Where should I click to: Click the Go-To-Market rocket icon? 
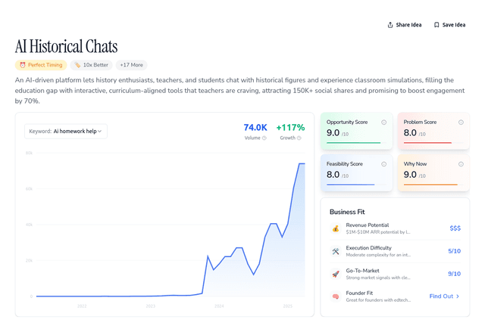[336, 274]
